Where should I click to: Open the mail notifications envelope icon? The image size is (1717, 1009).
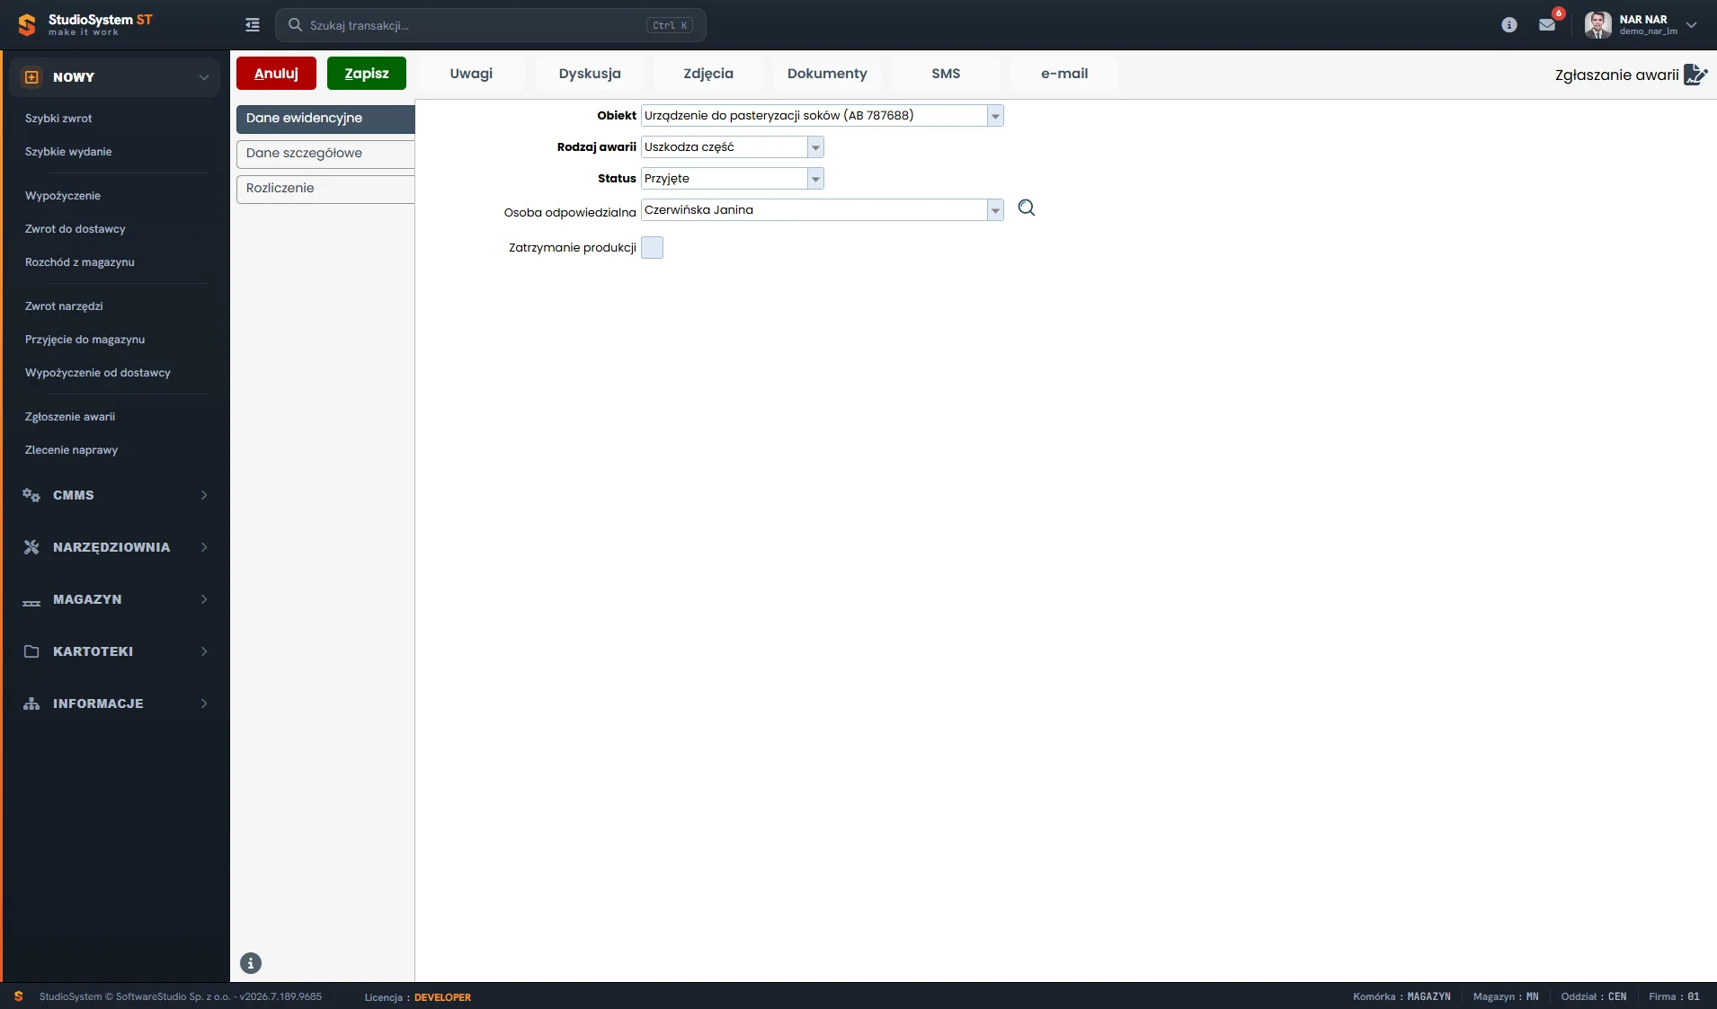click(x=1547, y=25)
